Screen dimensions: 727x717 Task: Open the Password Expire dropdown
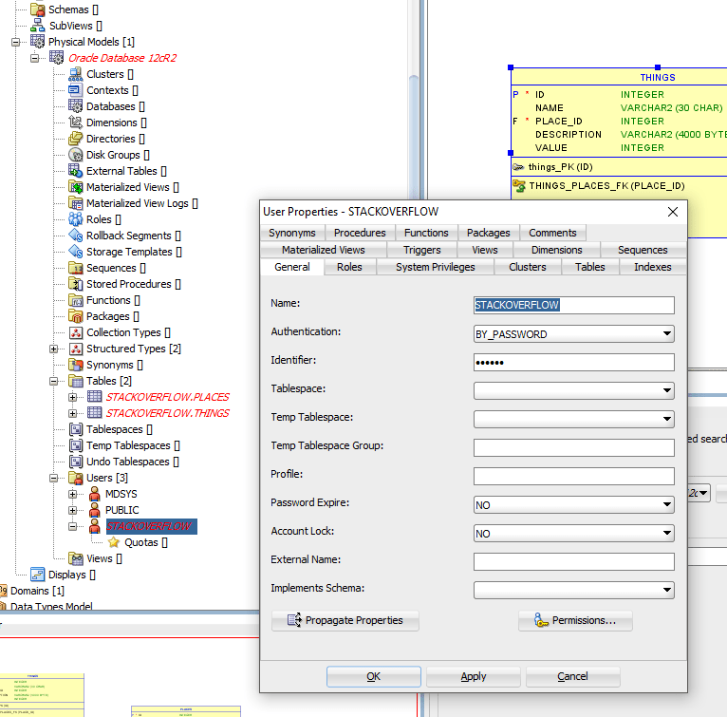[x=666, y=504]
